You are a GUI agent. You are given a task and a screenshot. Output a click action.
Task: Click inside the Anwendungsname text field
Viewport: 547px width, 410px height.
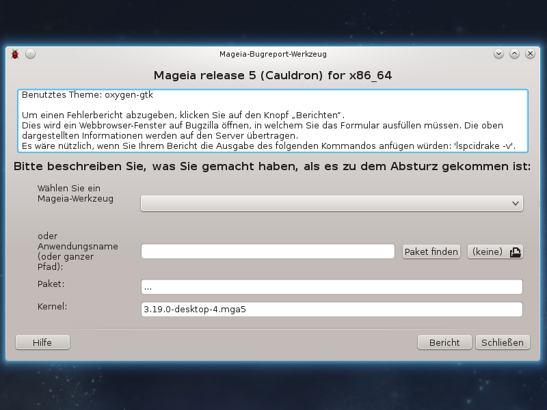(267, 251)
